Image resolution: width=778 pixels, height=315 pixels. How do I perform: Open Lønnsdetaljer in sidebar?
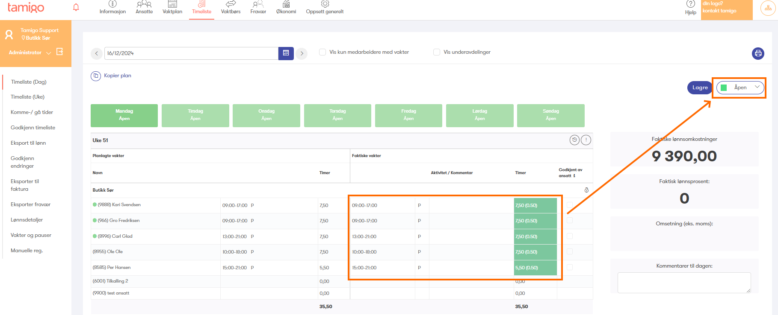click(x=27, y=220)
